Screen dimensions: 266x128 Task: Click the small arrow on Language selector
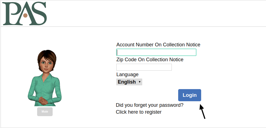click(139, 82)
